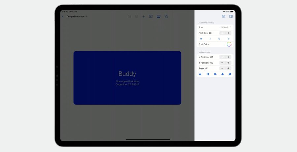Select the Buddy text on the card
Viewport: 297px width, 152px height.
click(127, 74)
